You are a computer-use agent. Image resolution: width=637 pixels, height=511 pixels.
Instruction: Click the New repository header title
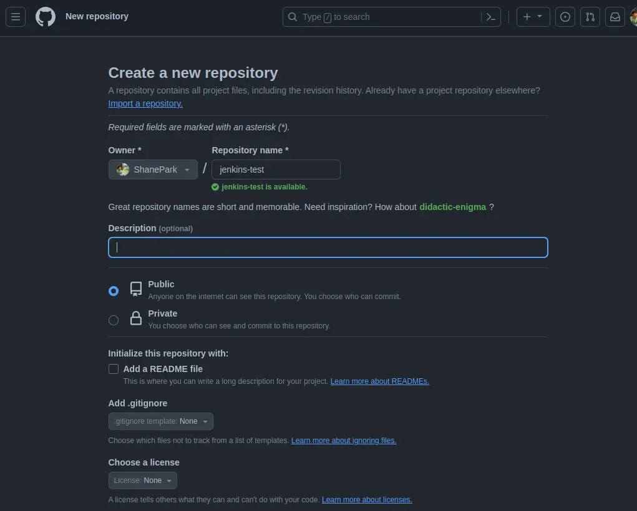97,16
